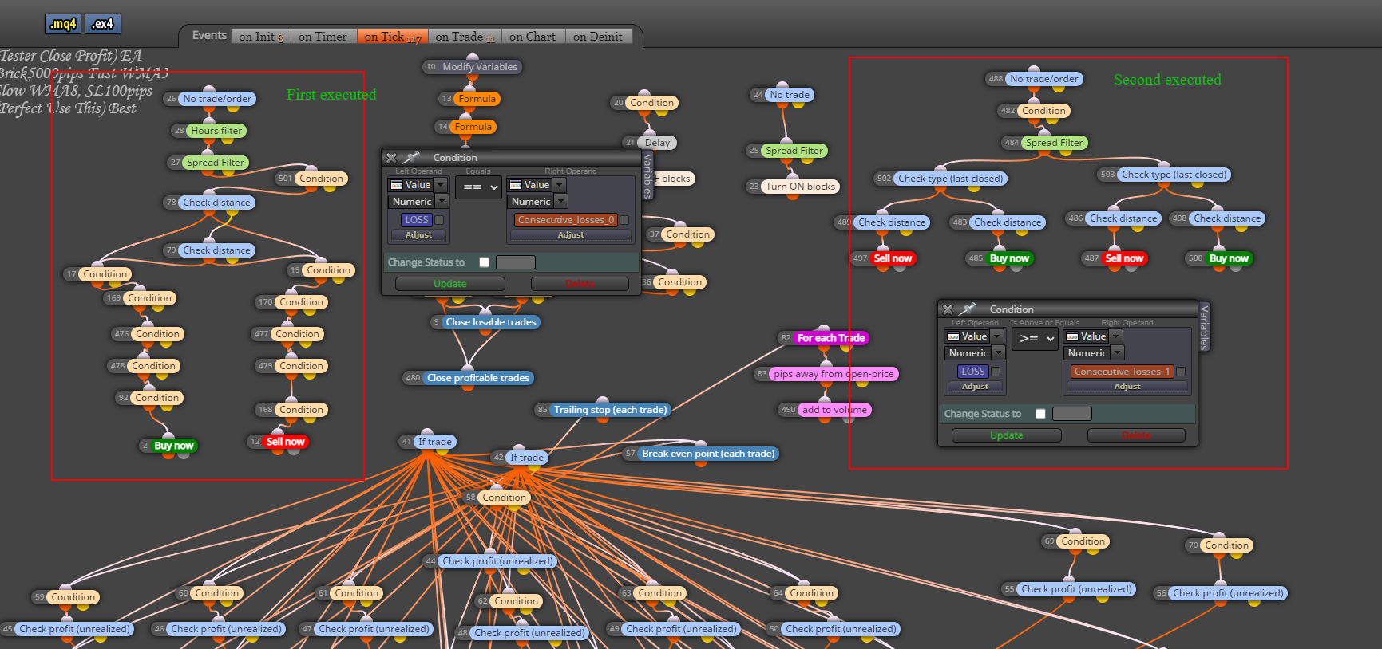Select the Sell now block numbered 497
This screenshot has height=649, width=1382.
click(893, 258)
